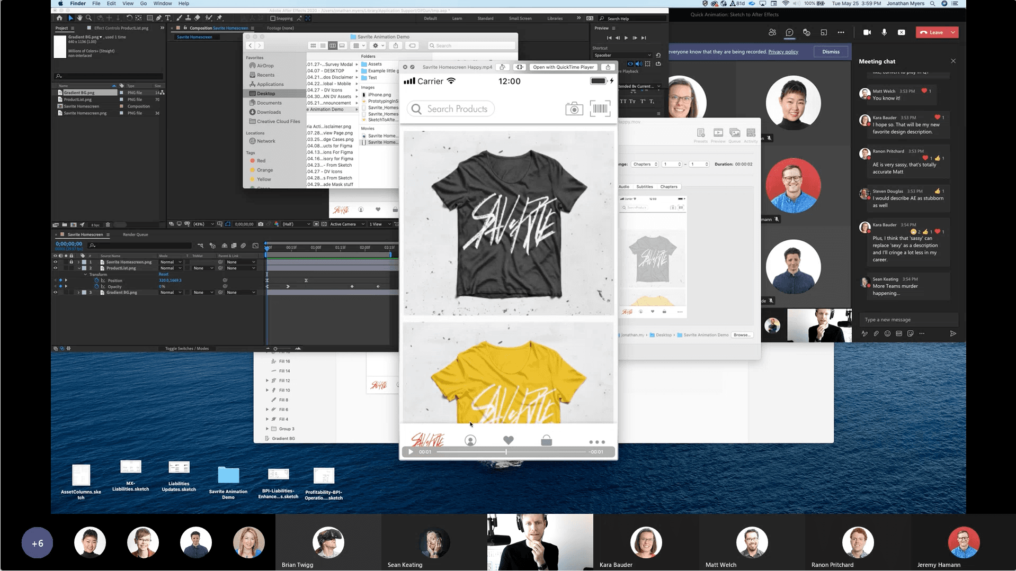
Task: Click the motion blur icon in timeline
Action: pos(243,246)
